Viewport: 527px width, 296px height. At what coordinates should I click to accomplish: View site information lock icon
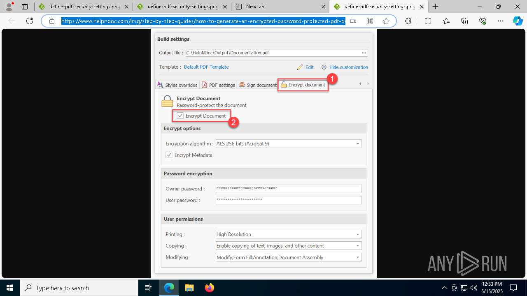point(52,21)
